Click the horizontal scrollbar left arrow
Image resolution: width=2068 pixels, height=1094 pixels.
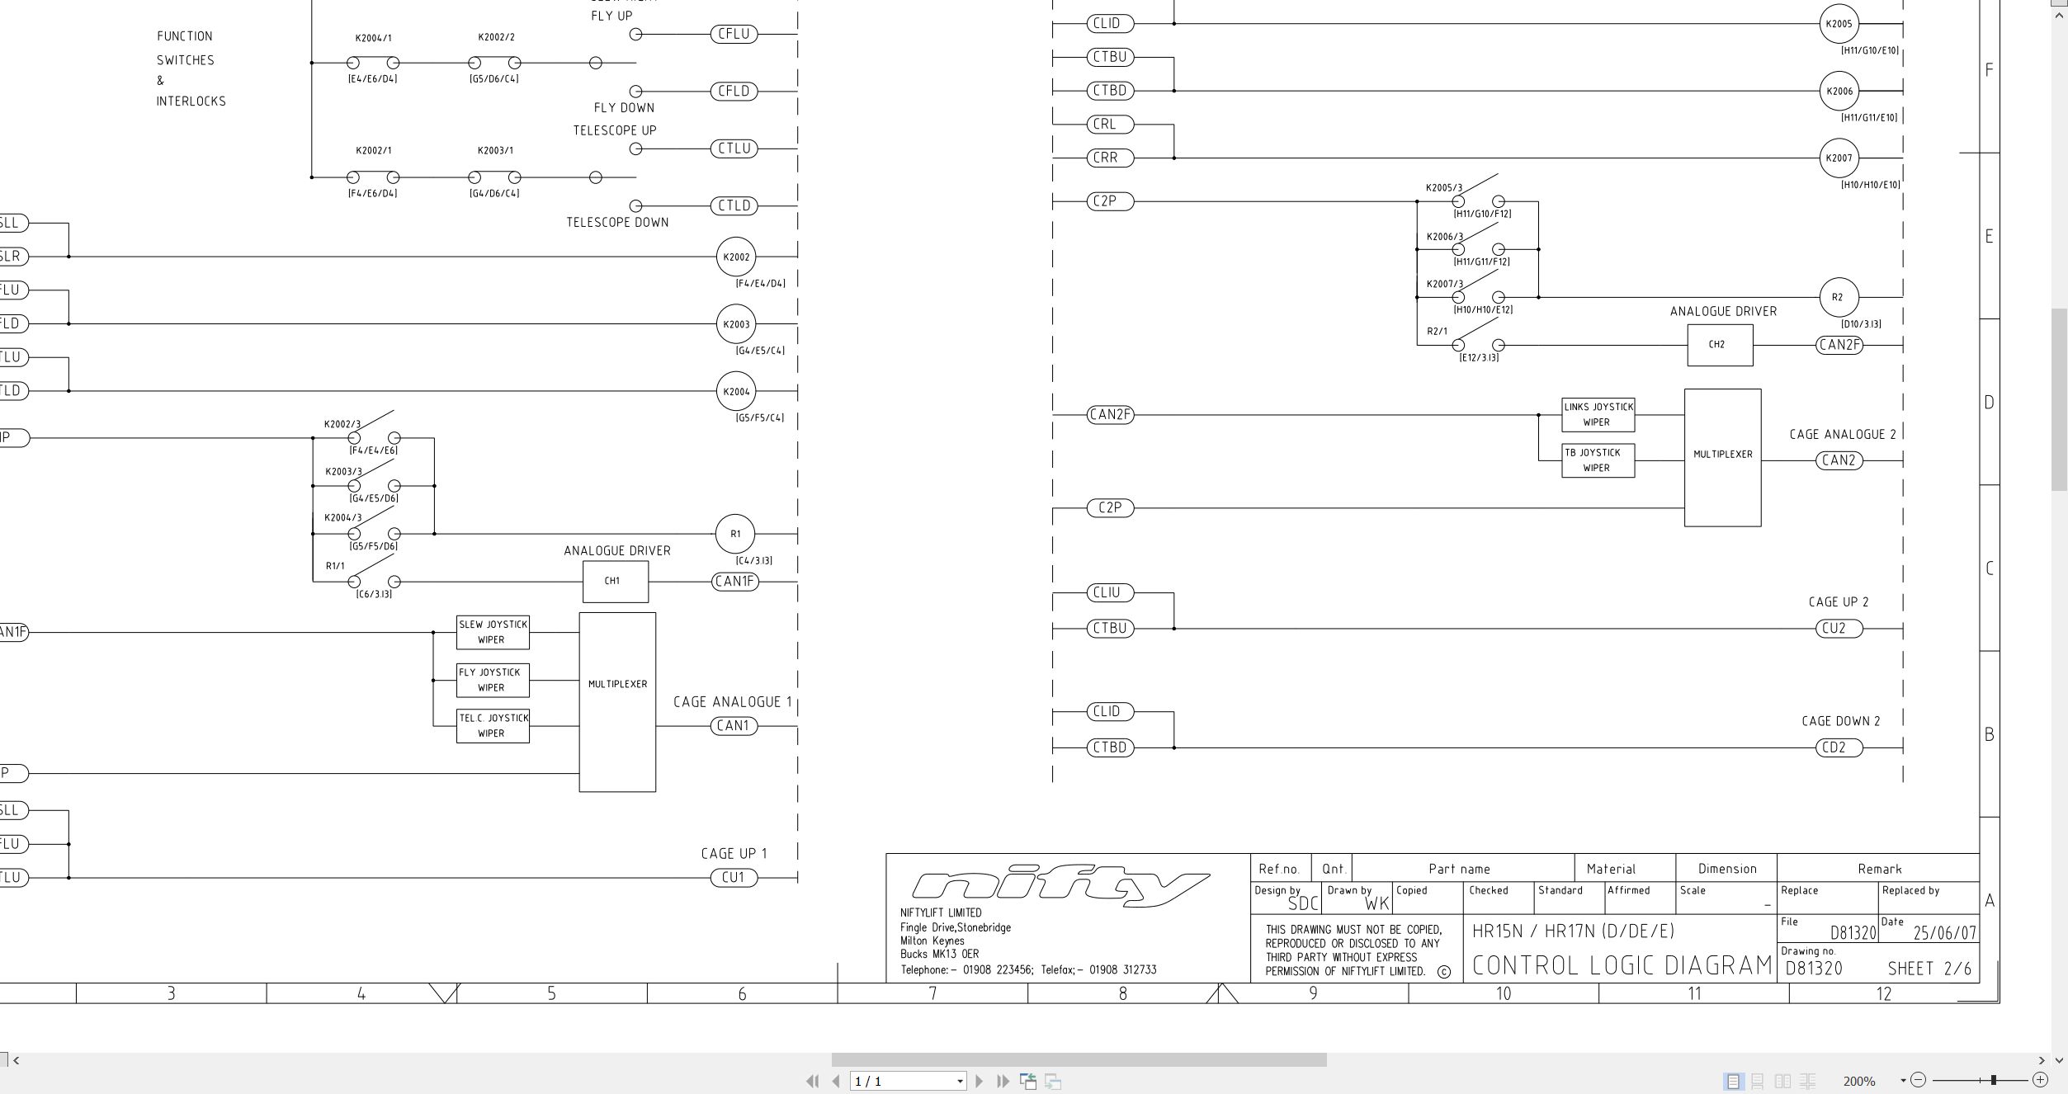point(16,1060)
